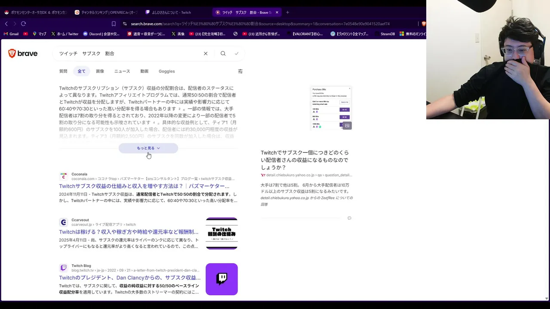Select the Goggles search category

tap(167, 71)
